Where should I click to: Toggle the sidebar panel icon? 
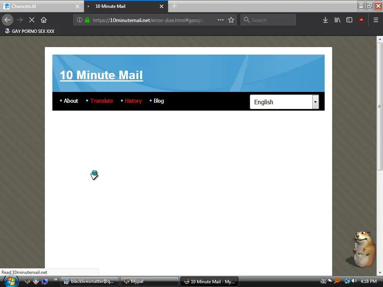pos(349,20)
